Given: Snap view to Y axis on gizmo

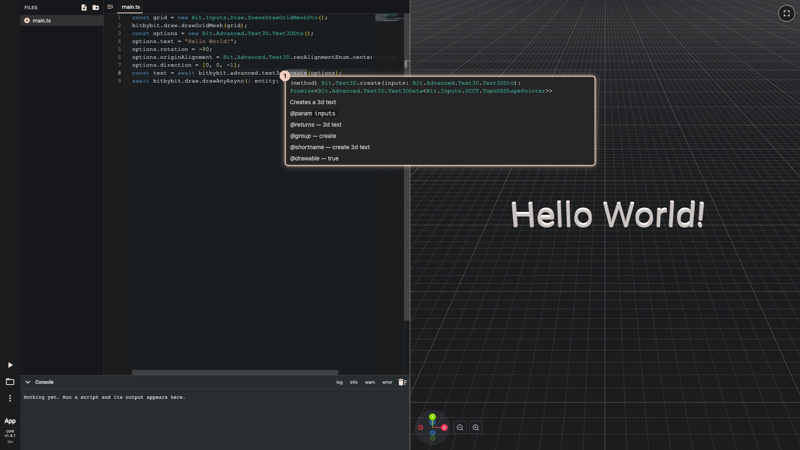Looking at the screenshot, I should [432, 417].
